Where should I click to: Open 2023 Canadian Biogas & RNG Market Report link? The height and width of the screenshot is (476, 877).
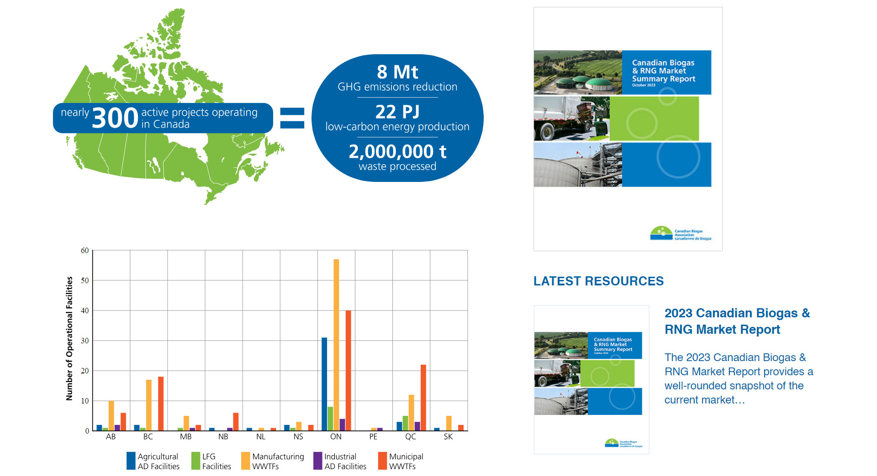click(x=737, y=321)
